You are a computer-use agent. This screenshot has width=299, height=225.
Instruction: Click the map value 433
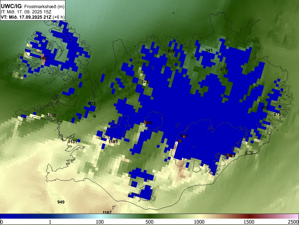[92, 104]
